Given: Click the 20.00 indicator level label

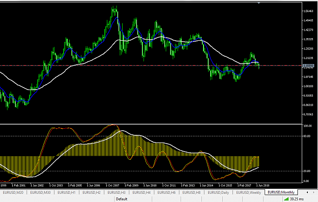Looking at the screenshot, I should click(x=307, y=171).
